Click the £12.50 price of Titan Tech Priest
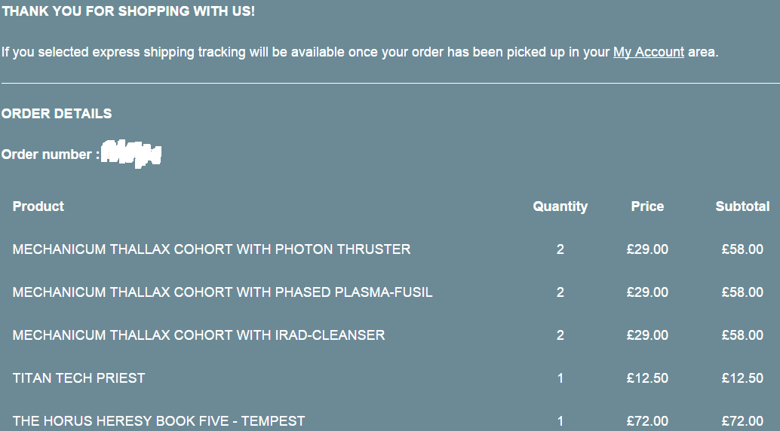780x431 pixels. [x=647, y=378]
